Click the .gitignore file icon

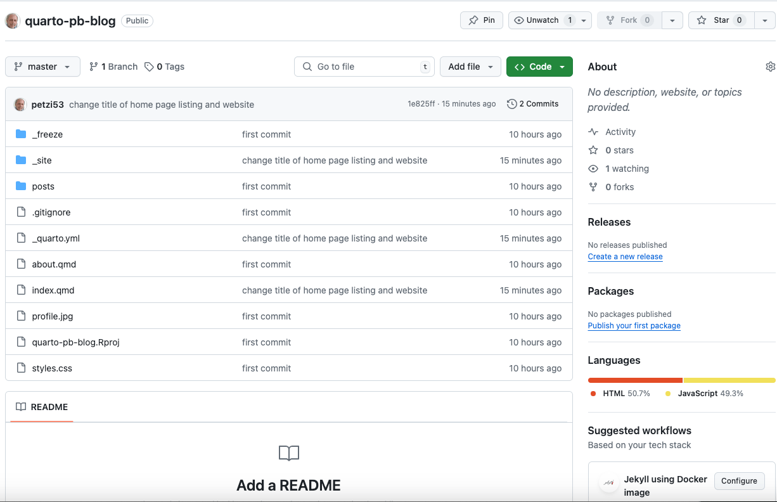(21, 212)
